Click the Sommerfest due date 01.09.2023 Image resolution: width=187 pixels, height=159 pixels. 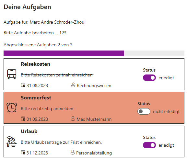(x=37, y=119)
